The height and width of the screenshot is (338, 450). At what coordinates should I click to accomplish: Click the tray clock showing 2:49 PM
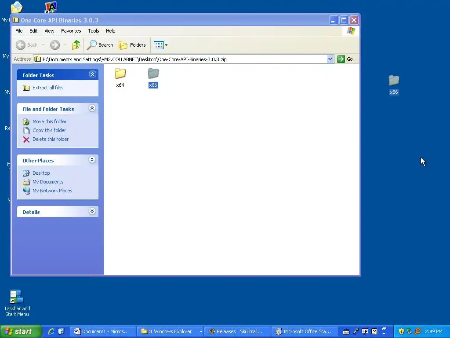click(x=434, y=331)
